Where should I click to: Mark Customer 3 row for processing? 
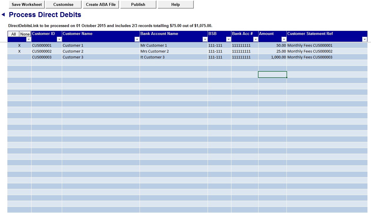click(x=19, y=57)
